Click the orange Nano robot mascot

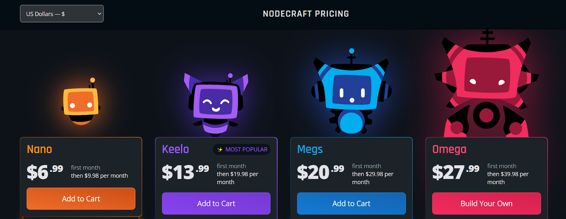(81, 102)
